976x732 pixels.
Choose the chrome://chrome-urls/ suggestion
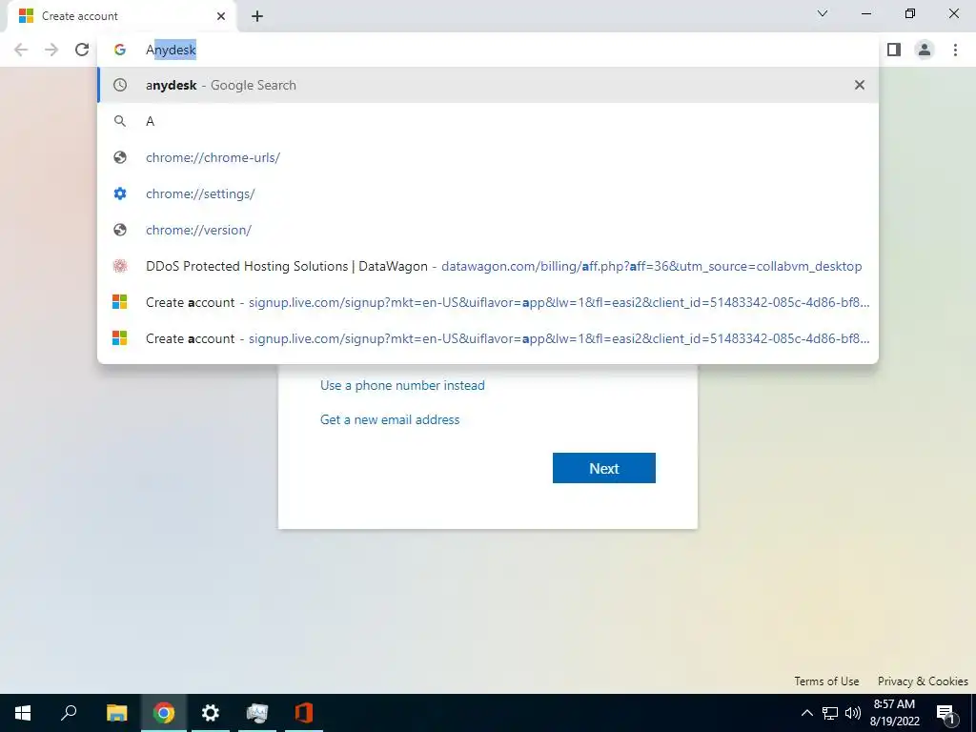(488, 157)
